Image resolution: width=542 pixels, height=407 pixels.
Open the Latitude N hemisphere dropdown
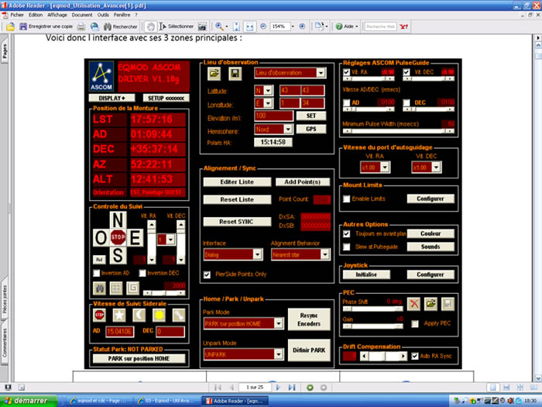[268, 91]
